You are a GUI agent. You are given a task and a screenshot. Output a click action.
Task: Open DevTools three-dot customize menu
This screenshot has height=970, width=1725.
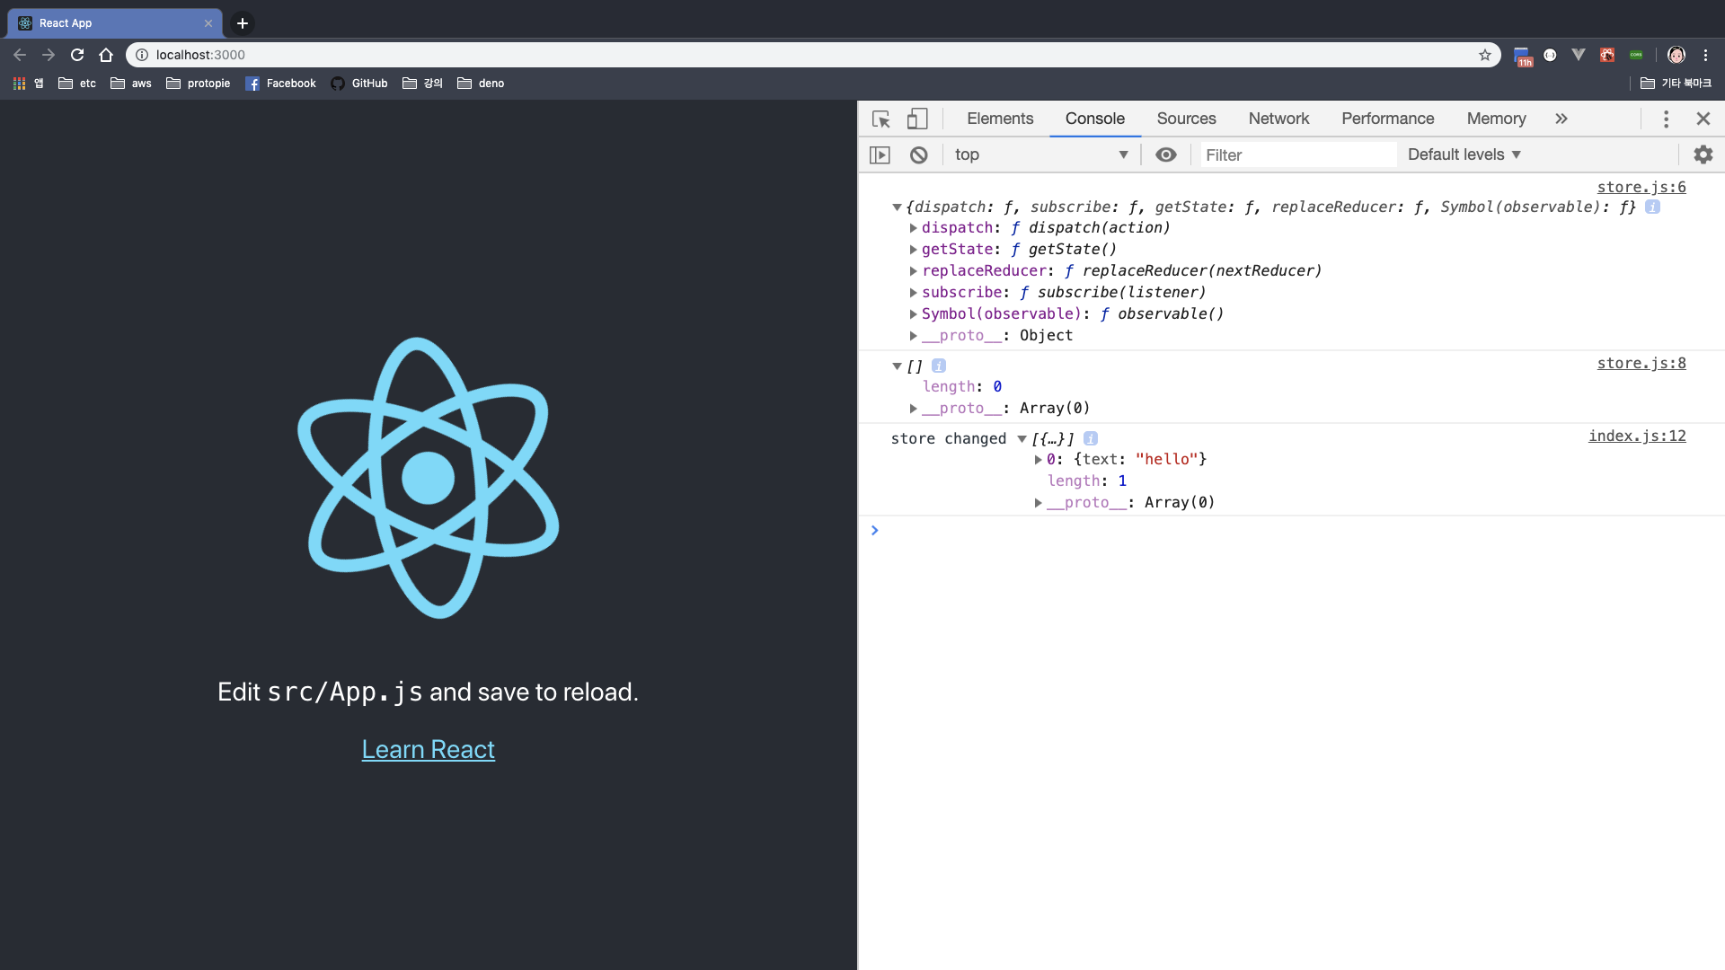(1666, 119)
